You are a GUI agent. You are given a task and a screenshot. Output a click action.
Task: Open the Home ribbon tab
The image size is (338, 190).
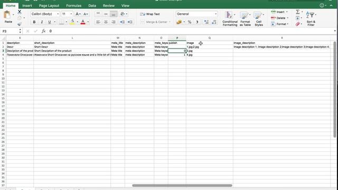pyautogui.click(x=11, y=6)
